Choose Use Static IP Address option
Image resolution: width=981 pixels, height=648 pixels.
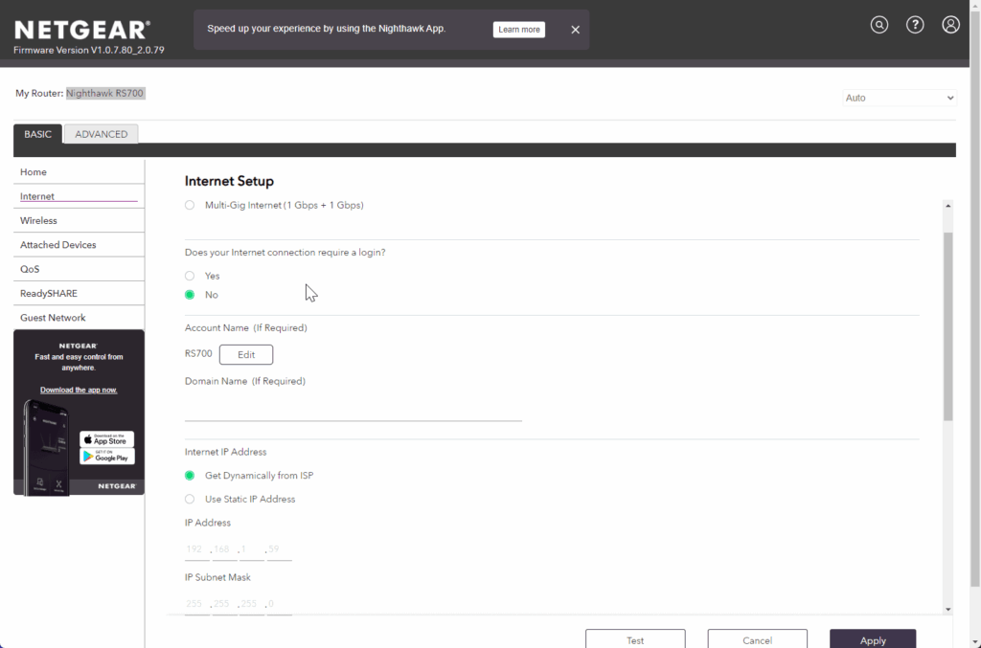point(190,499)
